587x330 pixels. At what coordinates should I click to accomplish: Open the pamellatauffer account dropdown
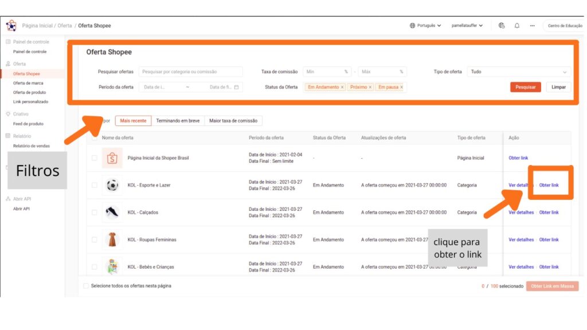coord(467,25)
